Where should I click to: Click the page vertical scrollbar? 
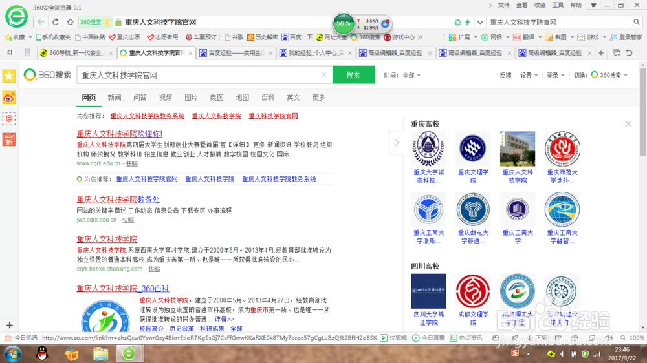pyautogui.click(x=642, y=112)
